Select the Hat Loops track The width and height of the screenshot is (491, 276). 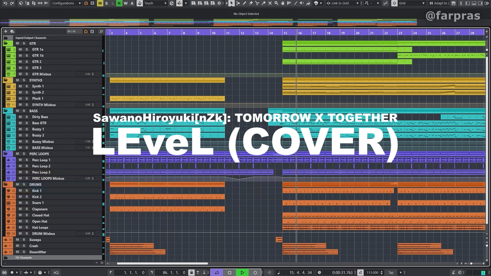pyautogui.click(x=40, y=228)
